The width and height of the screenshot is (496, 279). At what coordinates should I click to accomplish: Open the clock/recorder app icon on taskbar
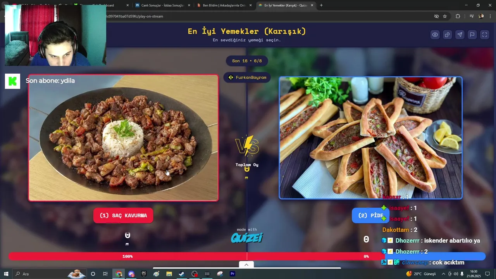coord(195,274)
